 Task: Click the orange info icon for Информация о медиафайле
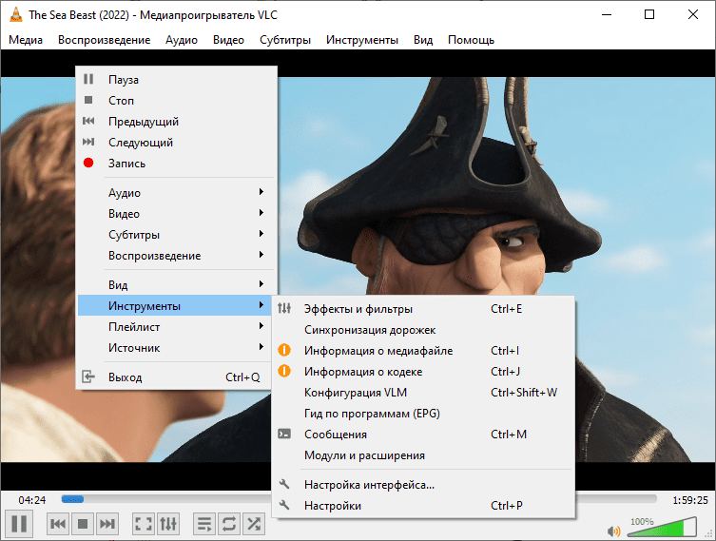click(x=284, y=350)
